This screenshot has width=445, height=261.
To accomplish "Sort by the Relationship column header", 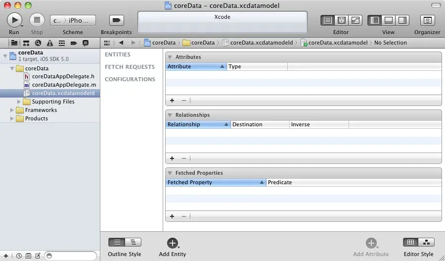I will 197,124.
